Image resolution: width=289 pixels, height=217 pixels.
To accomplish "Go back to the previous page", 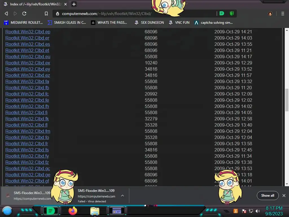I will tap(6, 14).
